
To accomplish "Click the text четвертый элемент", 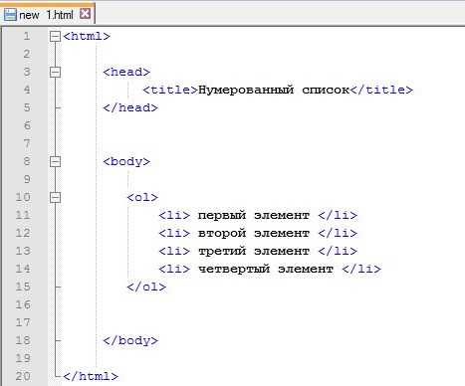I will coord(266,269).
